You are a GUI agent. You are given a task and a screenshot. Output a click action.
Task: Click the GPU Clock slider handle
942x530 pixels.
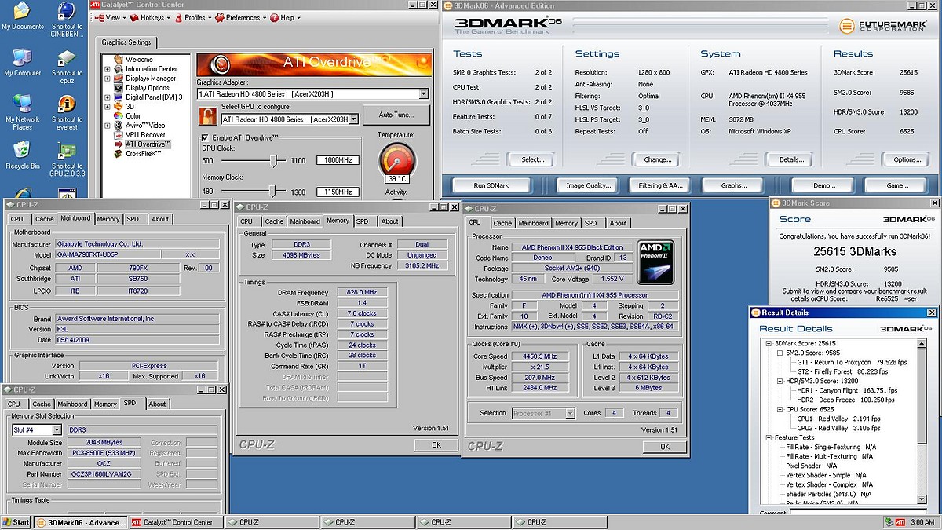tap(275, 160)
